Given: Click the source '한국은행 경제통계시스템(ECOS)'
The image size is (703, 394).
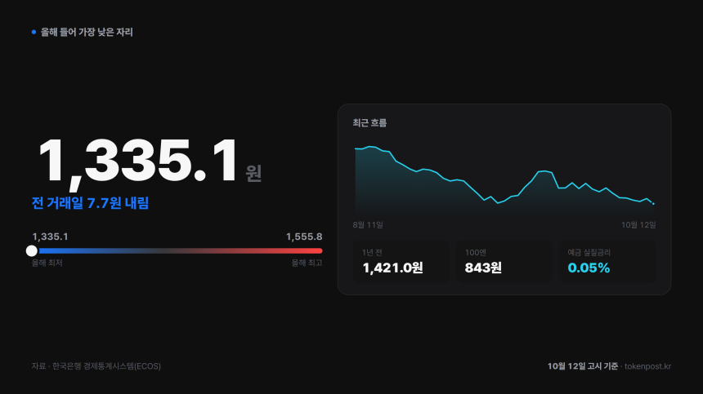Looking at the screenshot, I should [x=107, y=365].
